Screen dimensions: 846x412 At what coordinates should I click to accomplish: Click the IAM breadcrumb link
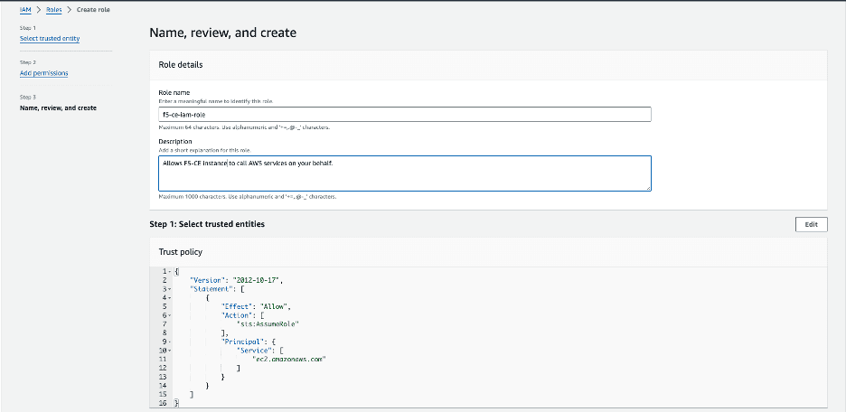pyautogui.click(x=23, y=9)
